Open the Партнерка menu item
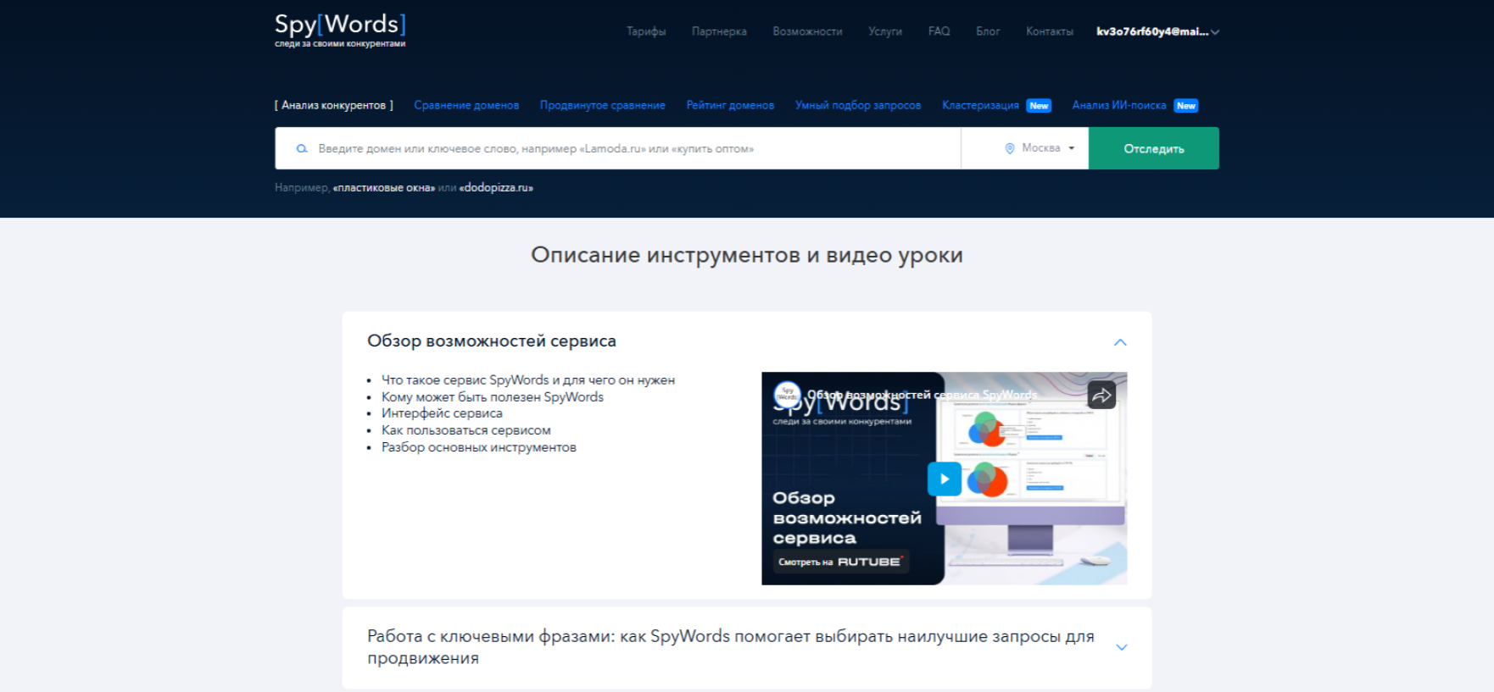 tap(719, 31)
